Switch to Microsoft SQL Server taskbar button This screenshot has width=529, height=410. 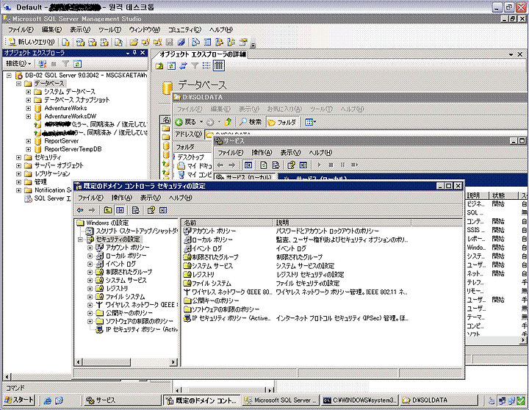(280, 400)
